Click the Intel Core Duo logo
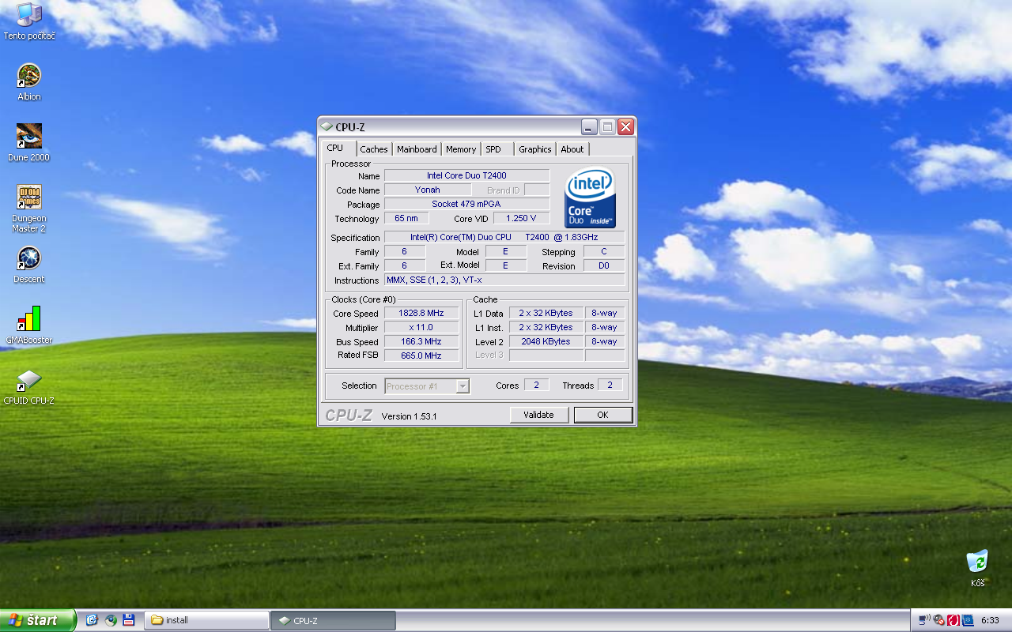Viewport: 1012px width, 632px height. [591, 197]
